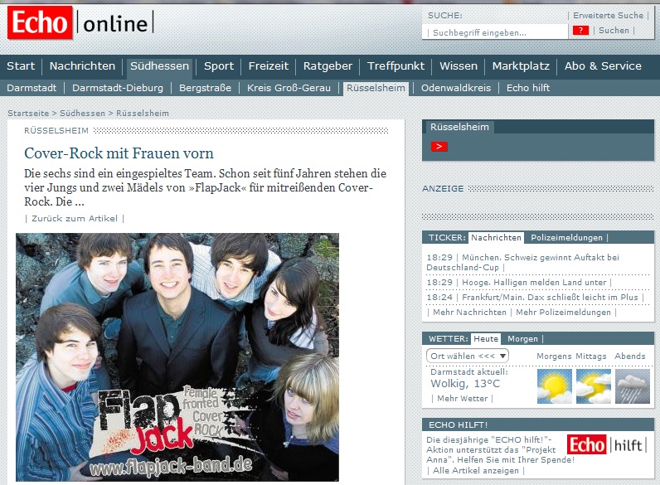Click the Echo hilft logo
The height and width of the screenshot is (485, 660).
coord(607,444)
